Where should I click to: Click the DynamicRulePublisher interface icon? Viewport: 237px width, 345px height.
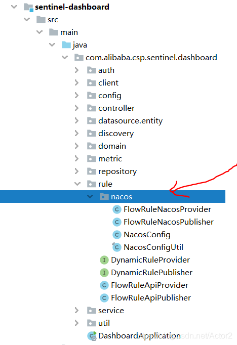(x=104, y=273)
